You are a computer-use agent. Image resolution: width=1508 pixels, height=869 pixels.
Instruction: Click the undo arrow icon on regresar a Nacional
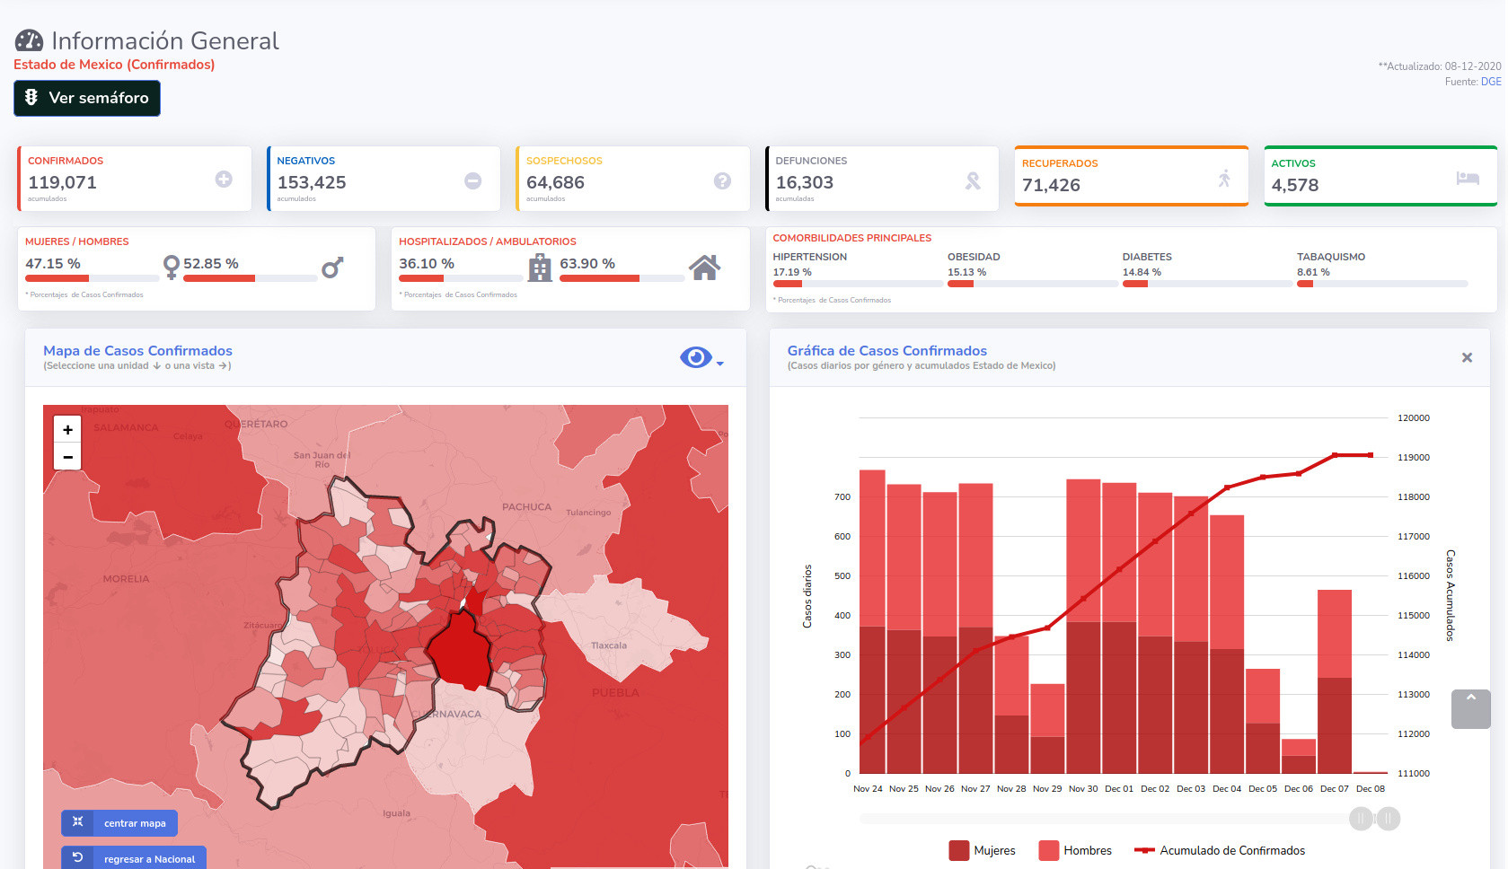[x=77, y=857]
